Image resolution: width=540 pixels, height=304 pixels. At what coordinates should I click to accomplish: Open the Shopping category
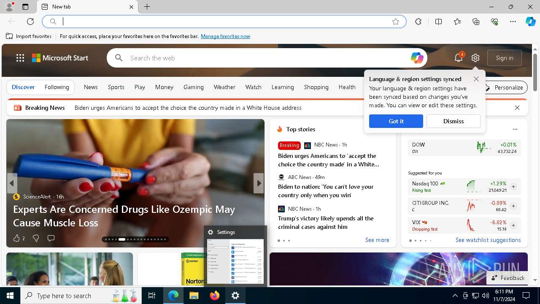[316, 87]
